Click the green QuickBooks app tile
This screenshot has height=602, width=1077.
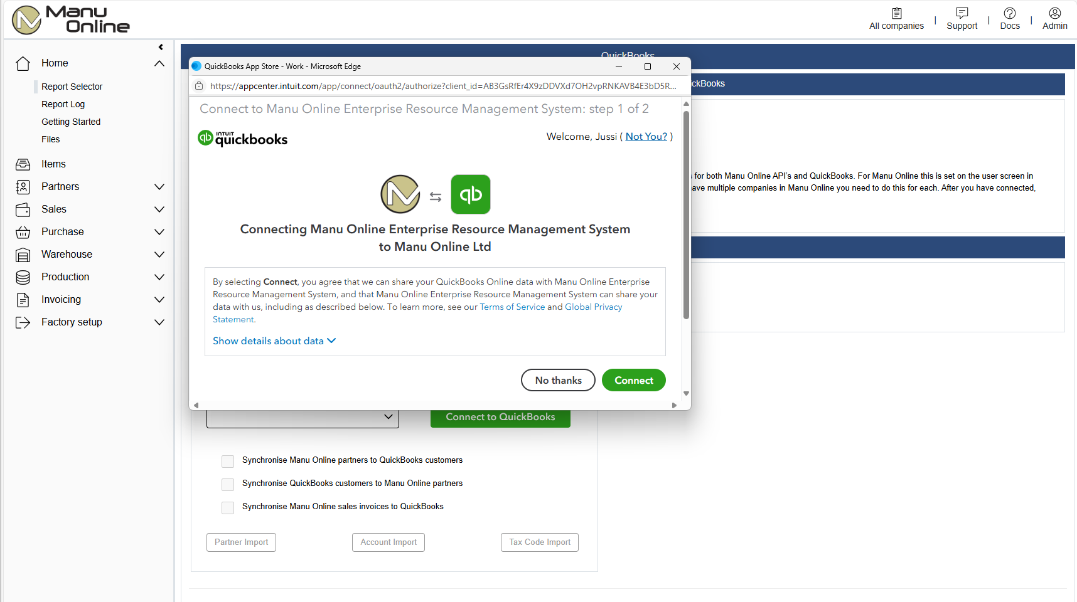coord(471,194)
